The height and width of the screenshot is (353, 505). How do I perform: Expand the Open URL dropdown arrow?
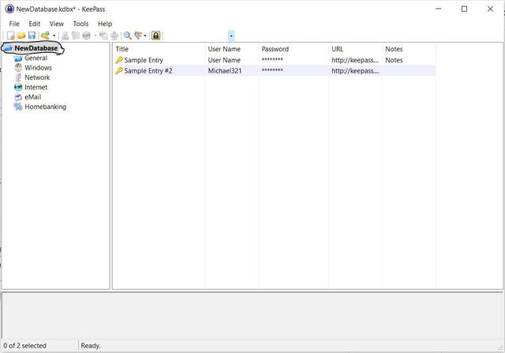pyautogui.click(x=95, y=36)
